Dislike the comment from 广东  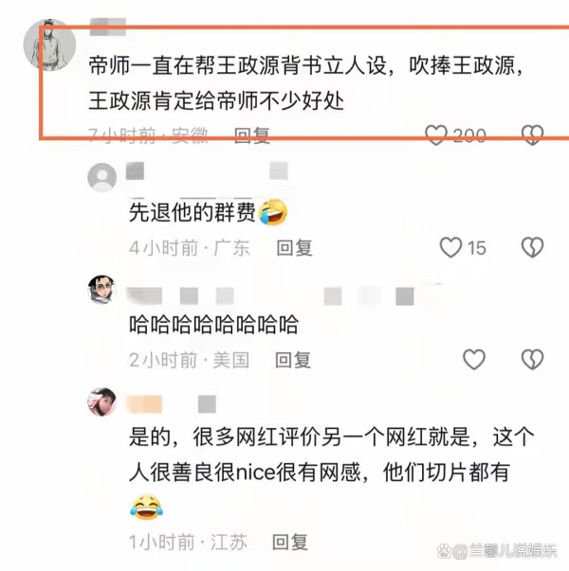[533, 248]
